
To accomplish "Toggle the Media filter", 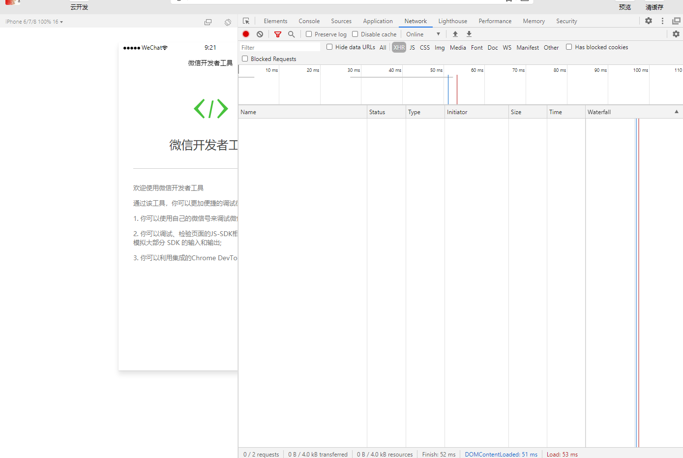I will coord(458,47).
